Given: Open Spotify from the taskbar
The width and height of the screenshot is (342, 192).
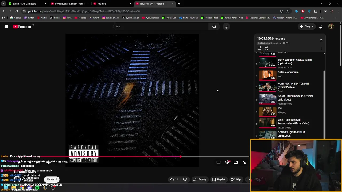Looking at the screenshot, I should 37,188.
